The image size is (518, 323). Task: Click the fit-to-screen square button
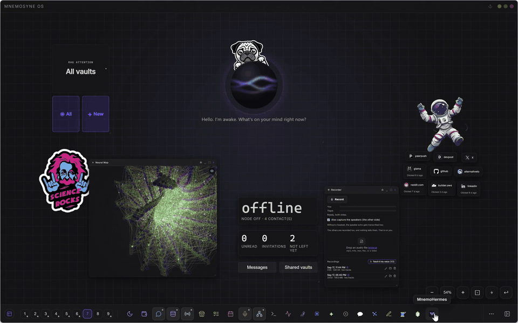pos(478,292)
